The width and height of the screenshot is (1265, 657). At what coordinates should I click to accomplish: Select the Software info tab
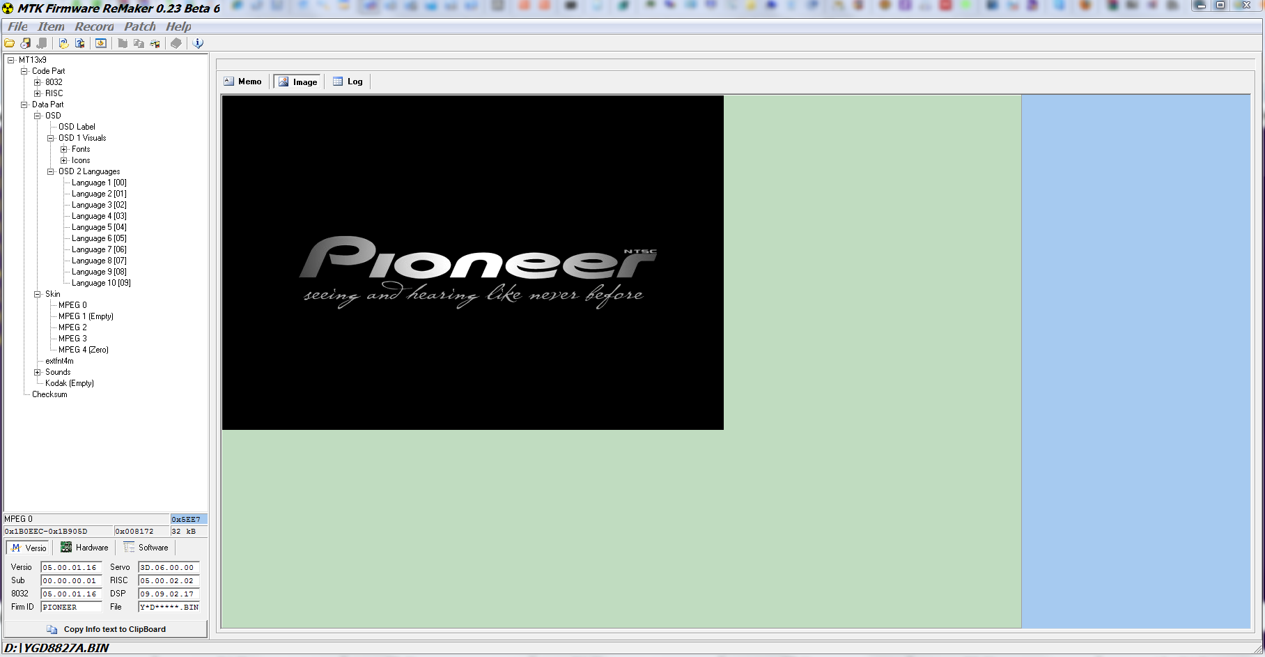[146, 548]
